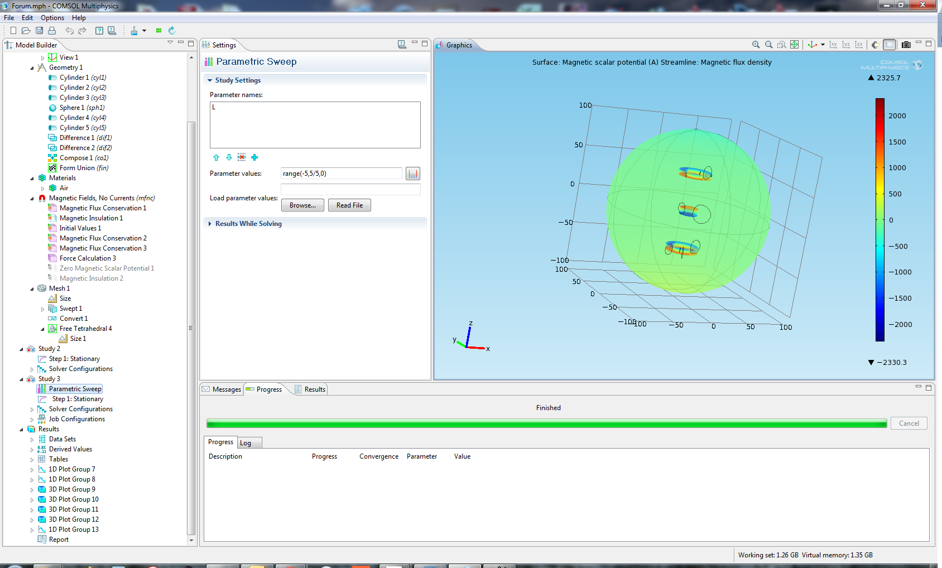The image size is (942, 568).
Task: Click the Compute equals-sign icon in toolbar
Action: 158,31
